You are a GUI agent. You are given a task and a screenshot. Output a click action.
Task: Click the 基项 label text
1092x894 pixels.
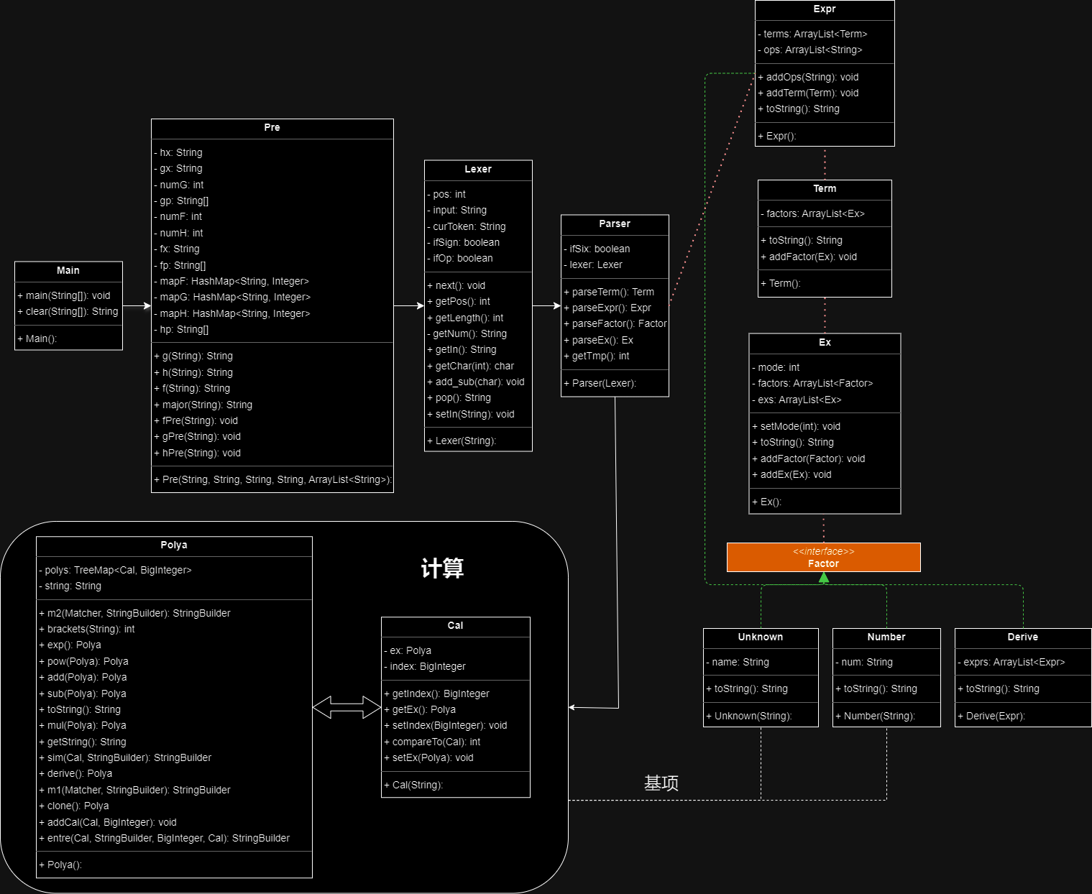click(x=661, y=783)
